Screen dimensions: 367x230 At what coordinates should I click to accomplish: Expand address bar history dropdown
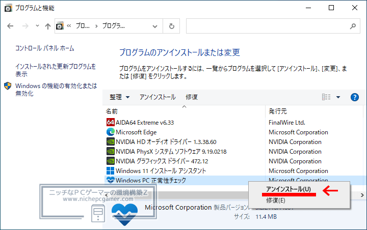[155, 26]
